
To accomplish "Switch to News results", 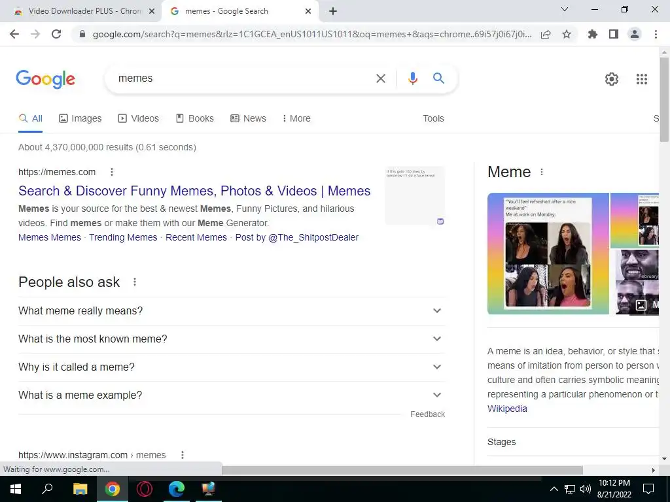I will (248, 119).
